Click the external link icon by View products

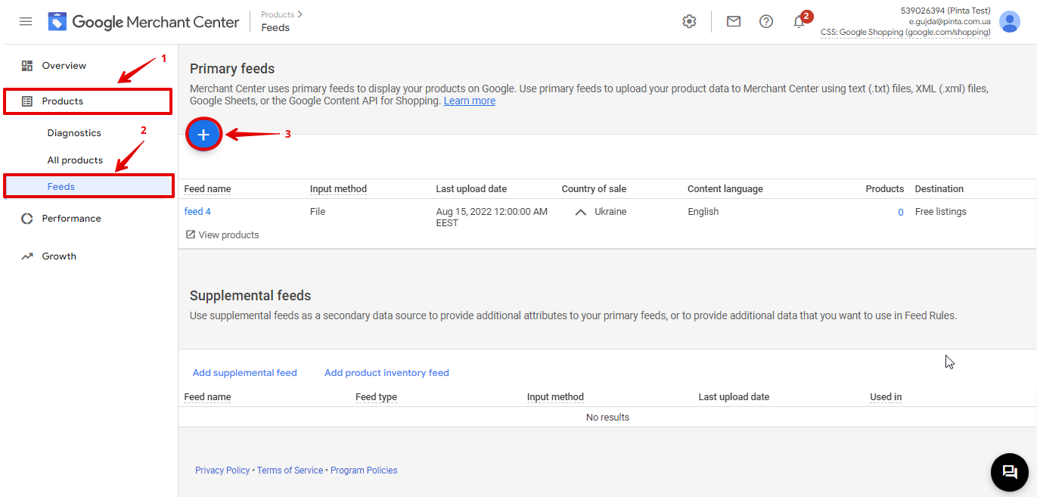click(191, 235)
